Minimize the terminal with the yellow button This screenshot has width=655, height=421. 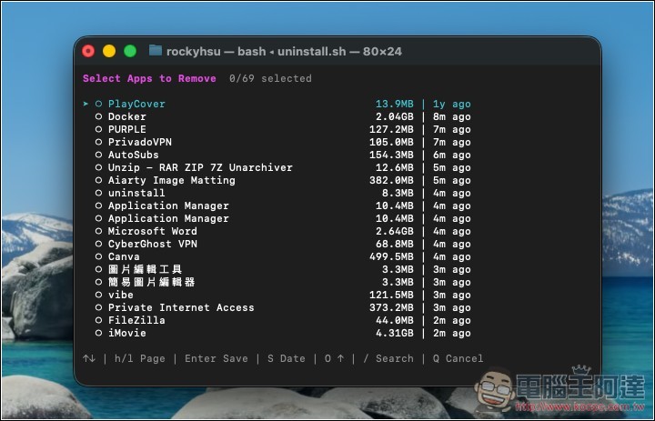point(109,51)
